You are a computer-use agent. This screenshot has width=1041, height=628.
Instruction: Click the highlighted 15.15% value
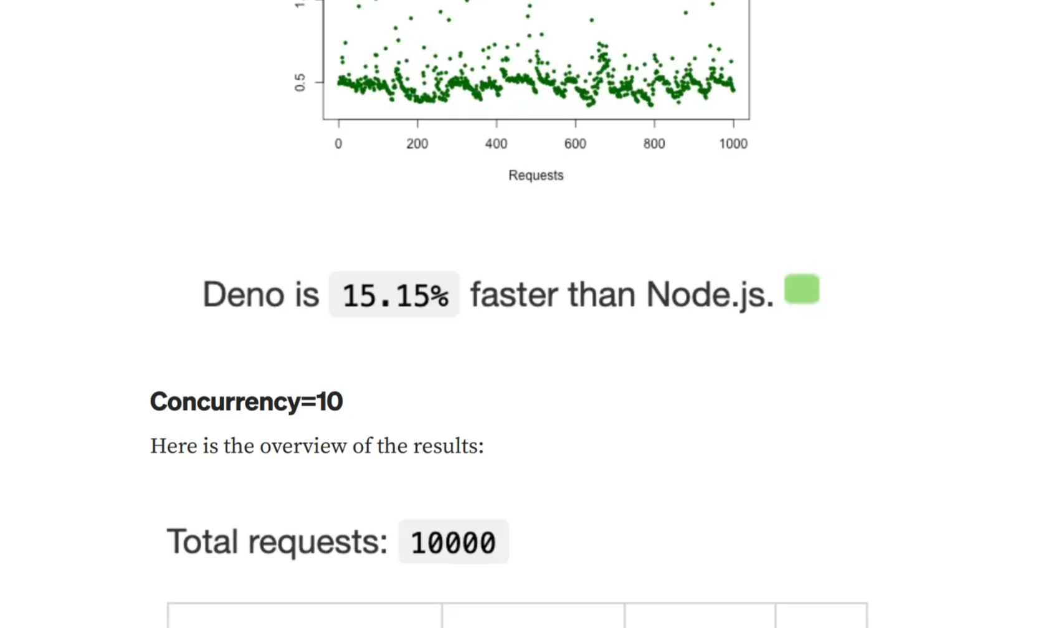(x=394, y=294)
